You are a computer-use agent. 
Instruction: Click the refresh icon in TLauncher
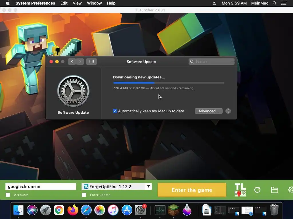257,190
